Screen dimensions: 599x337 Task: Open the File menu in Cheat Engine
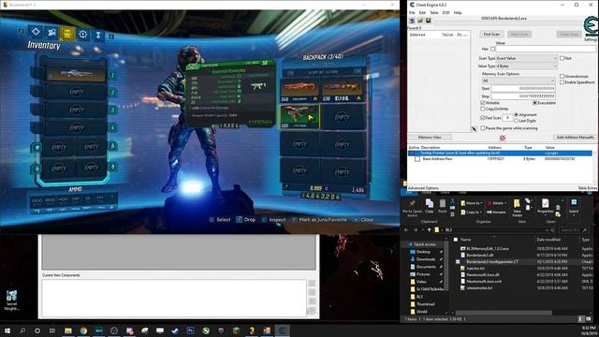tap(412, 12)
